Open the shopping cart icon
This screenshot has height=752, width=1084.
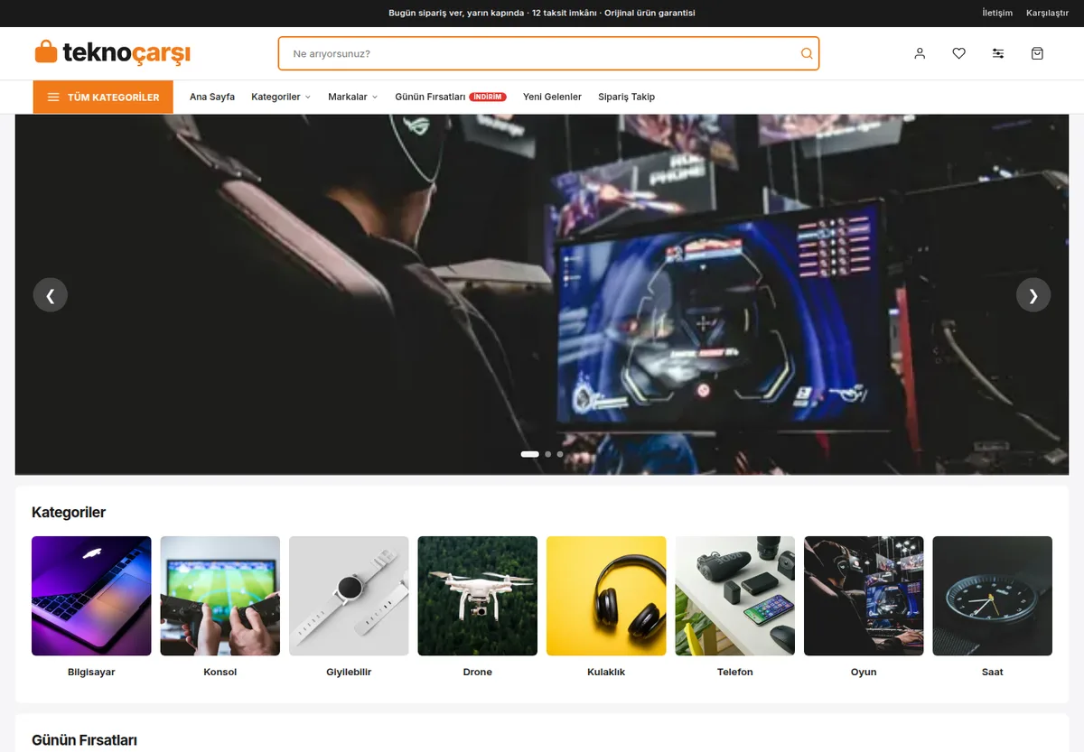click(1037, 53)
